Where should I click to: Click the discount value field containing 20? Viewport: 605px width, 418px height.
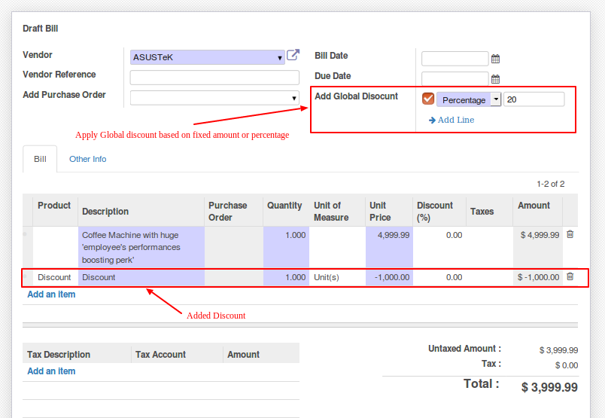click(x=534, y=99)
